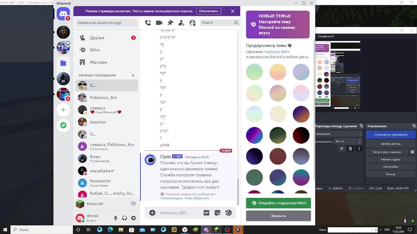417x234 pixels.
Task: Mute the microphone in Discord
Action: [x=115, y=218]
